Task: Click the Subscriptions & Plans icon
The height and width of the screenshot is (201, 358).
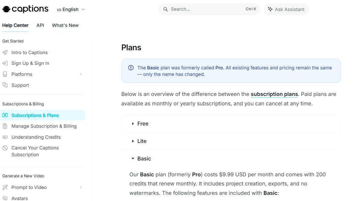Action: pyautogui.click(x=5, y=115)
